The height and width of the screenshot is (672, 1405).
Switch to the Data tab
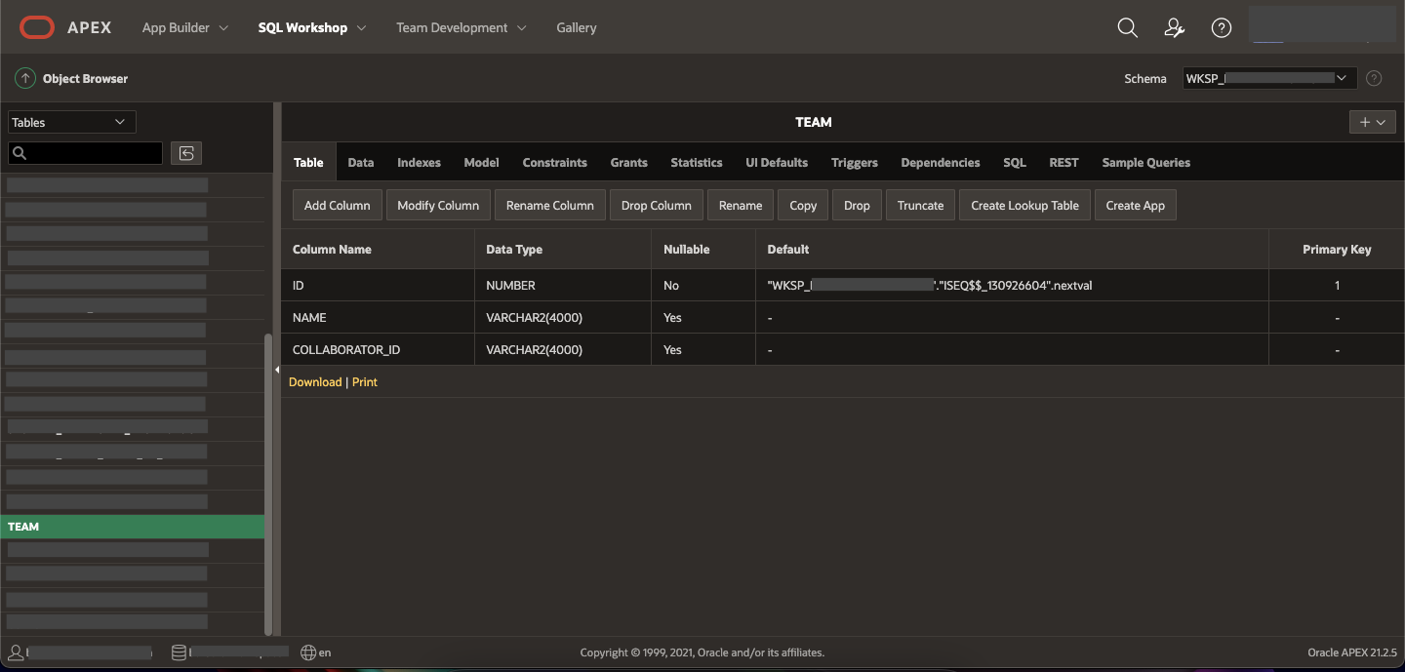click(x=361, y=162)
